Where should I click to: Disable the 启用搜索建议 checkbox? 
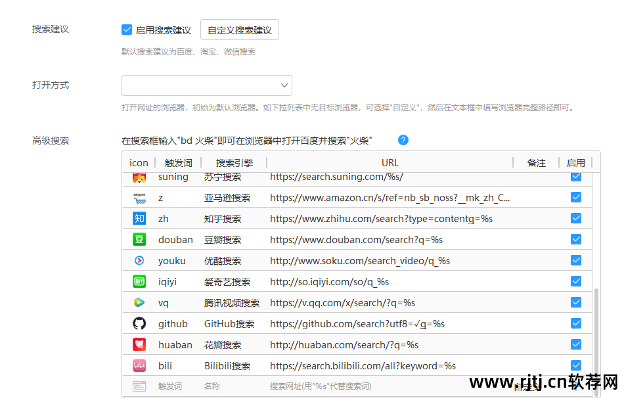click(127, 29)
